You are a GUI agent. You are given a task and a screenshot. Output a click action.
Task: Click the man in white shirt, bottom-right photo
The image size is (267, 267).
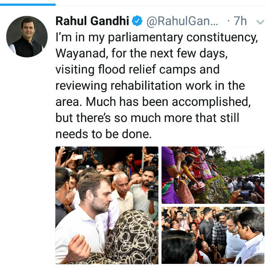click(x=250, y=239)
